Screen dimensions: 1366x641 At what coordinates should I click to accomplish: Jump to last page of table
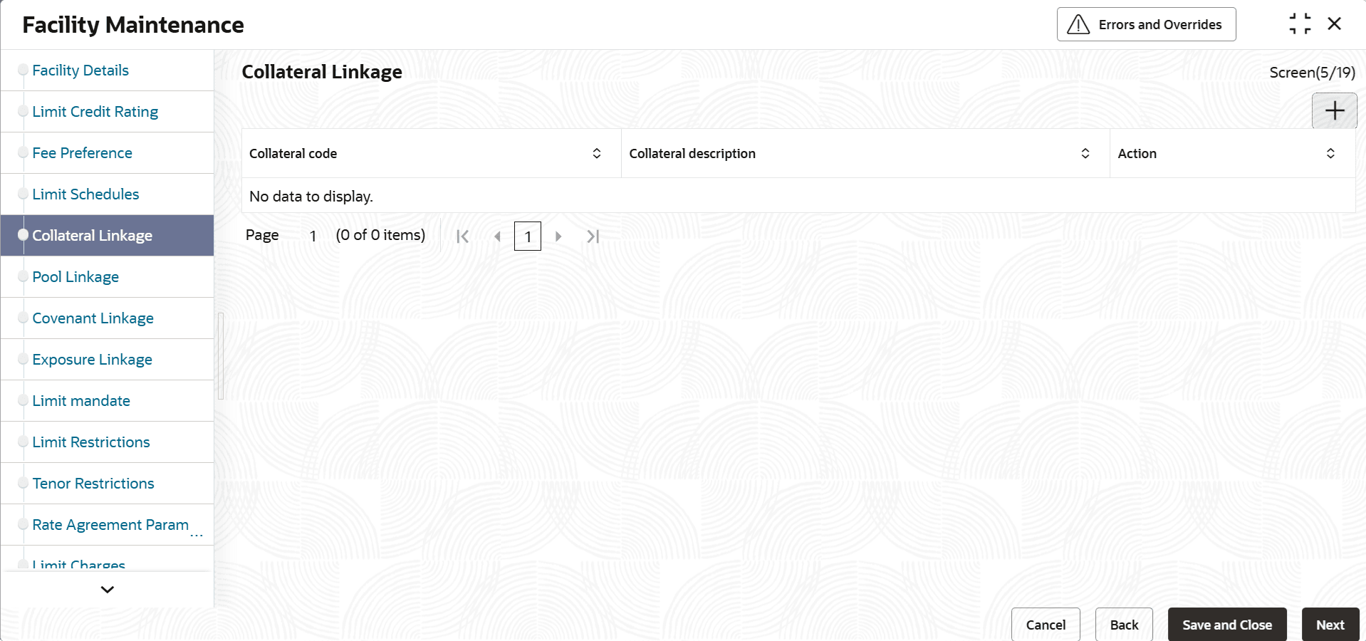point(593,236)
